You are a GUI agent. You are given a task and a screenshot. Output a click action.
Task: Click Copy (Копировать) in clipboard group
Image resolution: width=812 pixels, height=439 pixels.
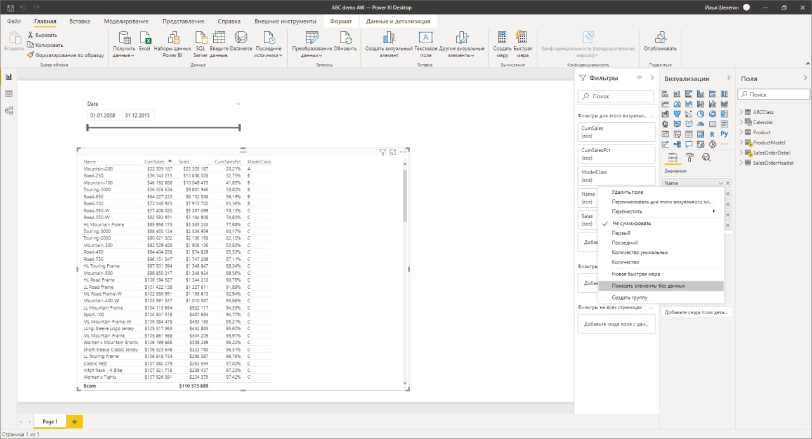[x=44, y=45]
